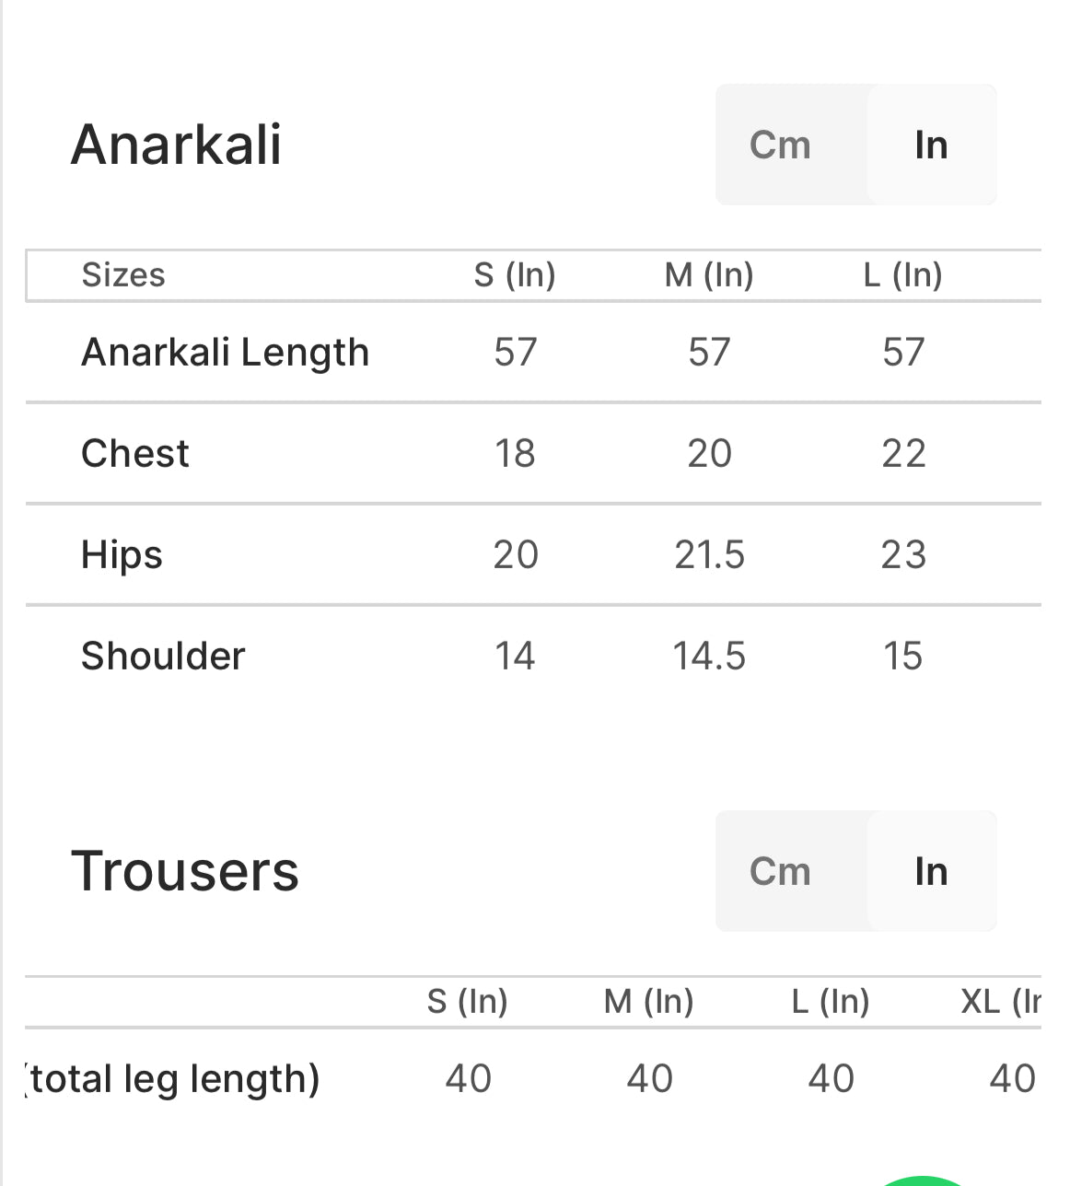Click the Trousers section heading
1070x1186 pixels.
(185, 871)
